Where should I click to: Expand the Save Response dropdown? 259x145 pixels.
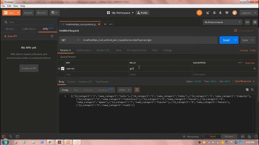tap(244, 81)
